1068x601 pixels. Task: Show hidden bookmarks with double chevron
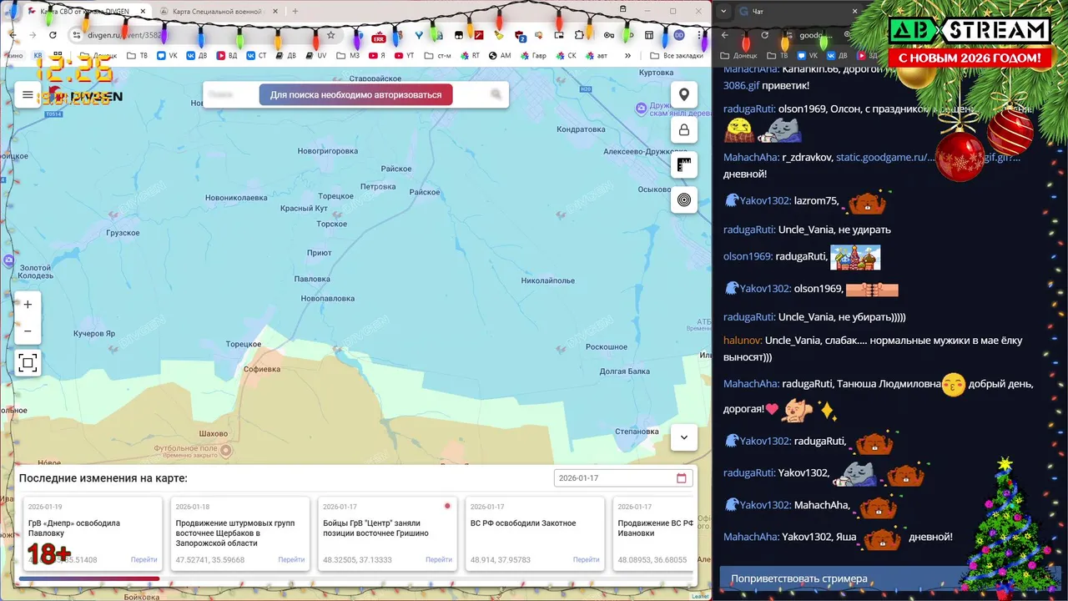coord(627,55)
